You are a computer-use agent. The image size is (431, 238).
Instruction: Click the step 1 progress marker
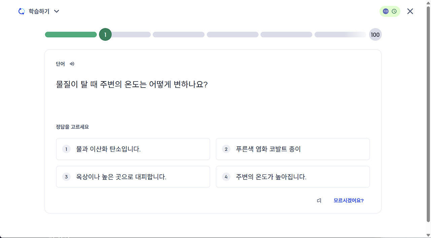[x=105, y=35]
